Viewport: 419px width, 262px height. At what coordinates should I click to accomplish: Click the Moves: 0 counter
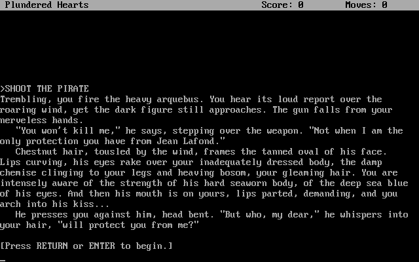366,5
